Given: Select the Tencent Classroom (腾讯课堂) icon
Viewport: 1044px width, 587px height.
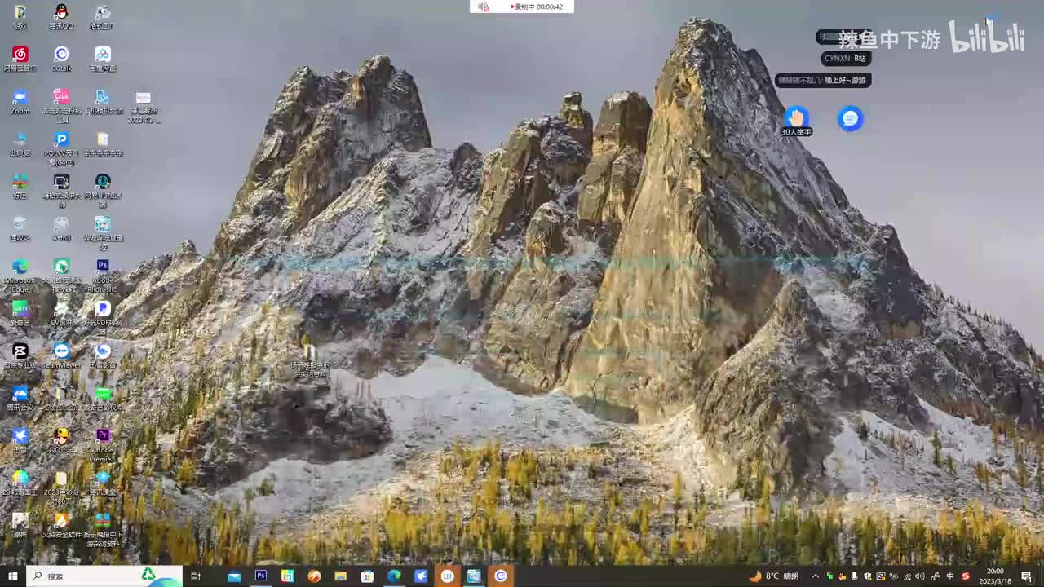Looking at the screenshot, I should click(x=103, y=483).
